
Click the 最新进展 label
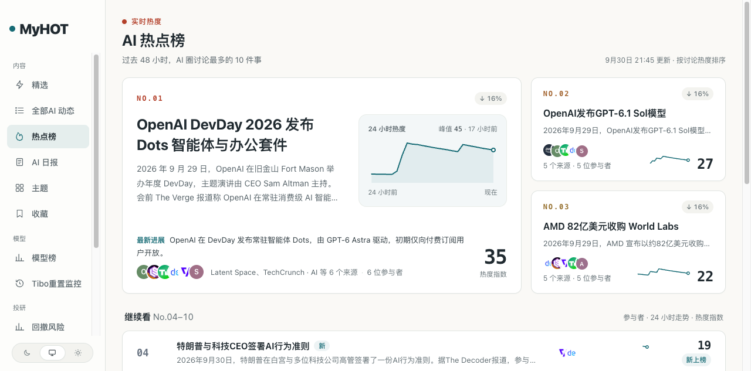(151, 240)
